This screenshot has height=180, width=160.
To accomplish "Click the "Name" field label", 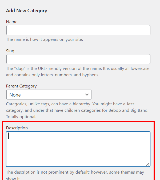I will tap(12, 22).
